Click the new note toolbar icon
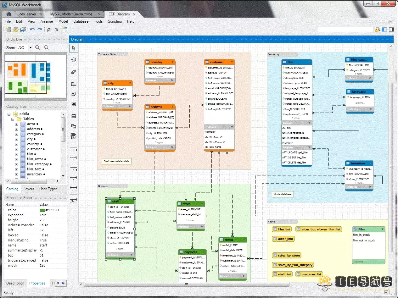Image resolution: width=398 pixels, height=298 pixels. 64,30
